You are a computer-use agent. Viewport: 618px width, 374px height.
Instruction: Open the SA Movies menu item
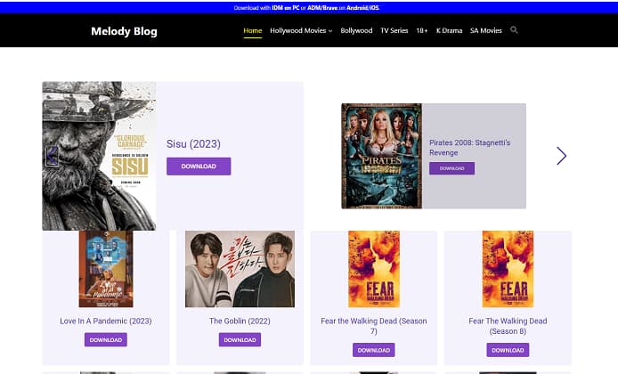(486, 31)
